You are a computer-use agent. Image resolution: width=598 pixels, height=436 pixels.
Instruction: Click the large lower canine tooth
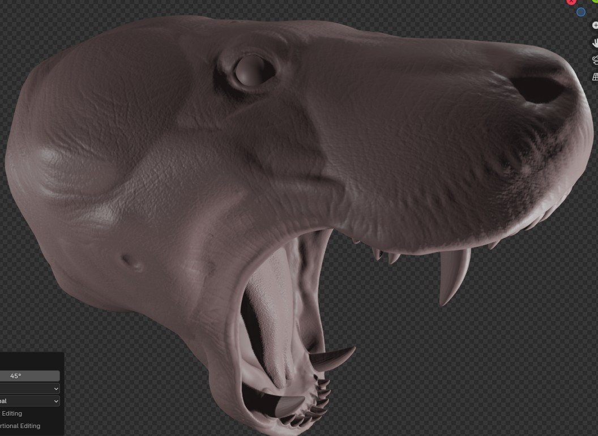[x=333, y=358]
